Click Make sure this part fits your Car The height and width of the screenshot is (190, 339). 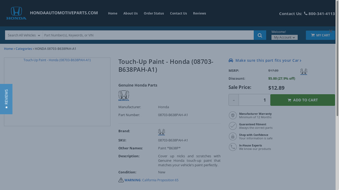[x=268, y=60]
